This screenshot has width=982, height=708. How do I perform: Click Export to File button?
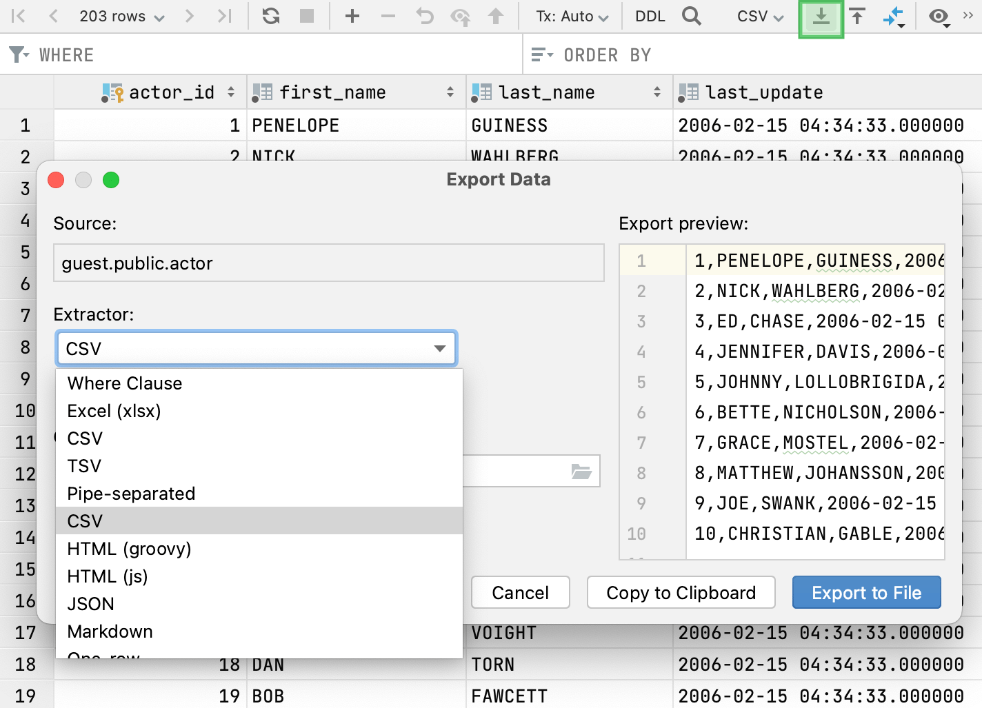(866, 592)
